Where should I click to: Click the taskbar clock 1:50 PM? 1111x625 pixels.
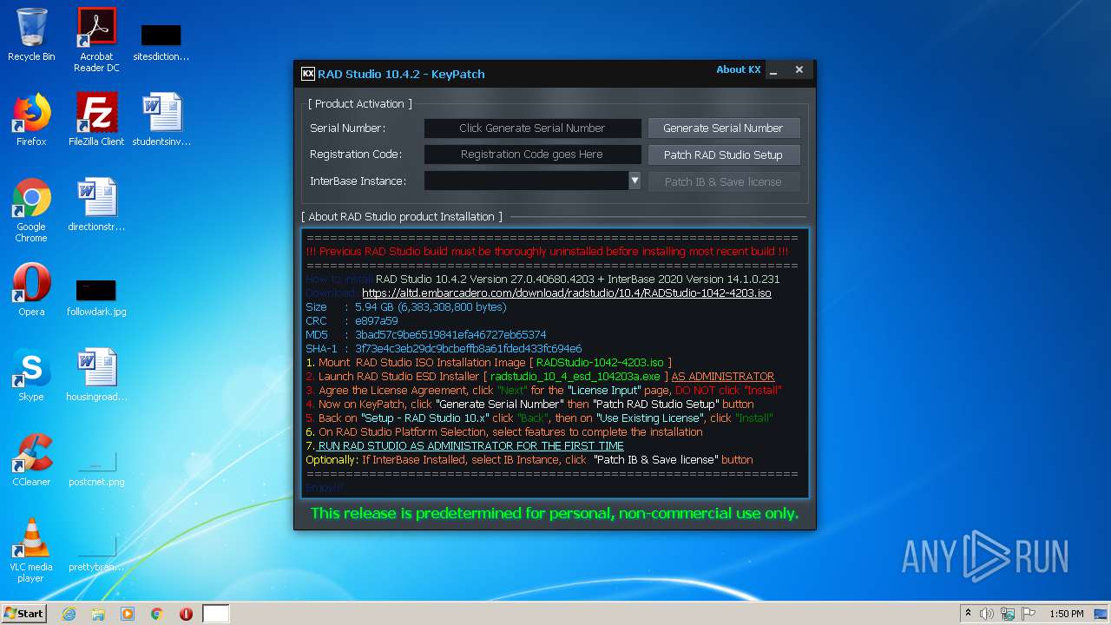1066,614
